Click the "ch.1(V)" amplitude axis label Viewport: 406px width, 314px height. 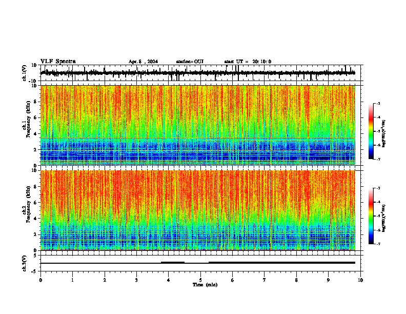tap(25, 73)
